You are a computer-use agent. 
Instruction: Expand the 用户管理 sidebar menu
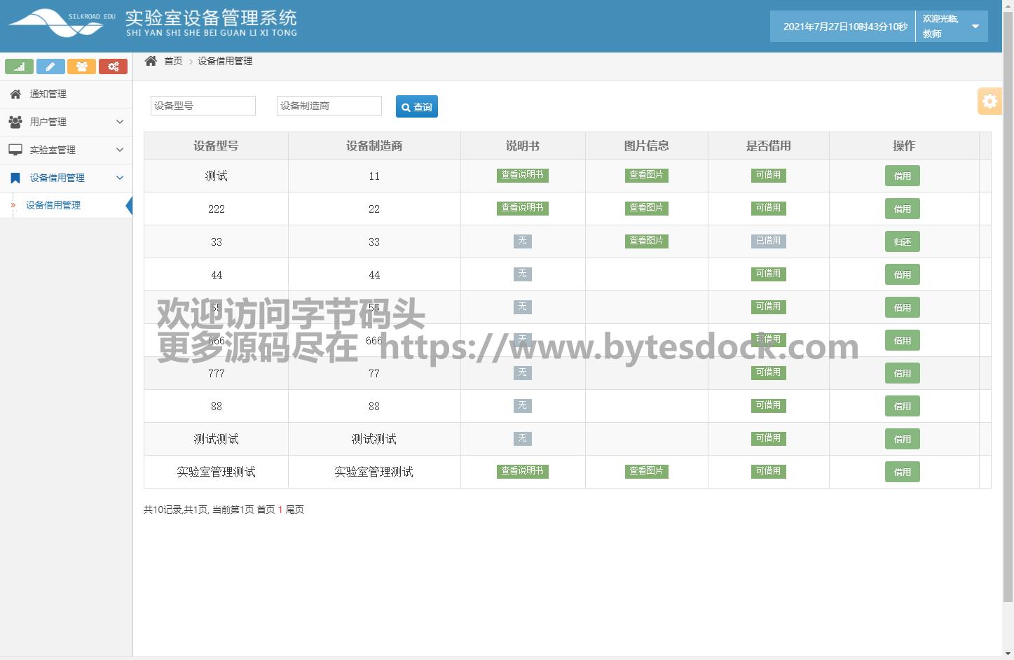[66, 122]
